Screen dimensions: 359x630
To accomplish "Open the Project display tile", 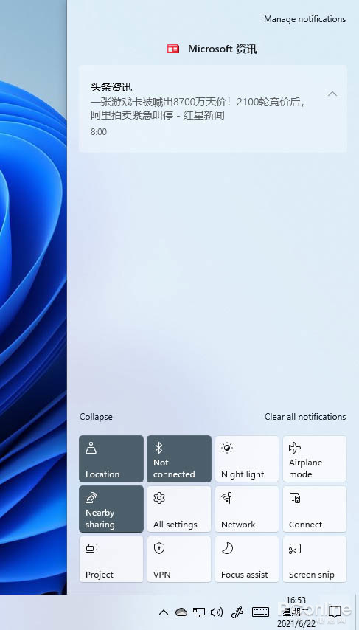I will (x=111, y=559).
